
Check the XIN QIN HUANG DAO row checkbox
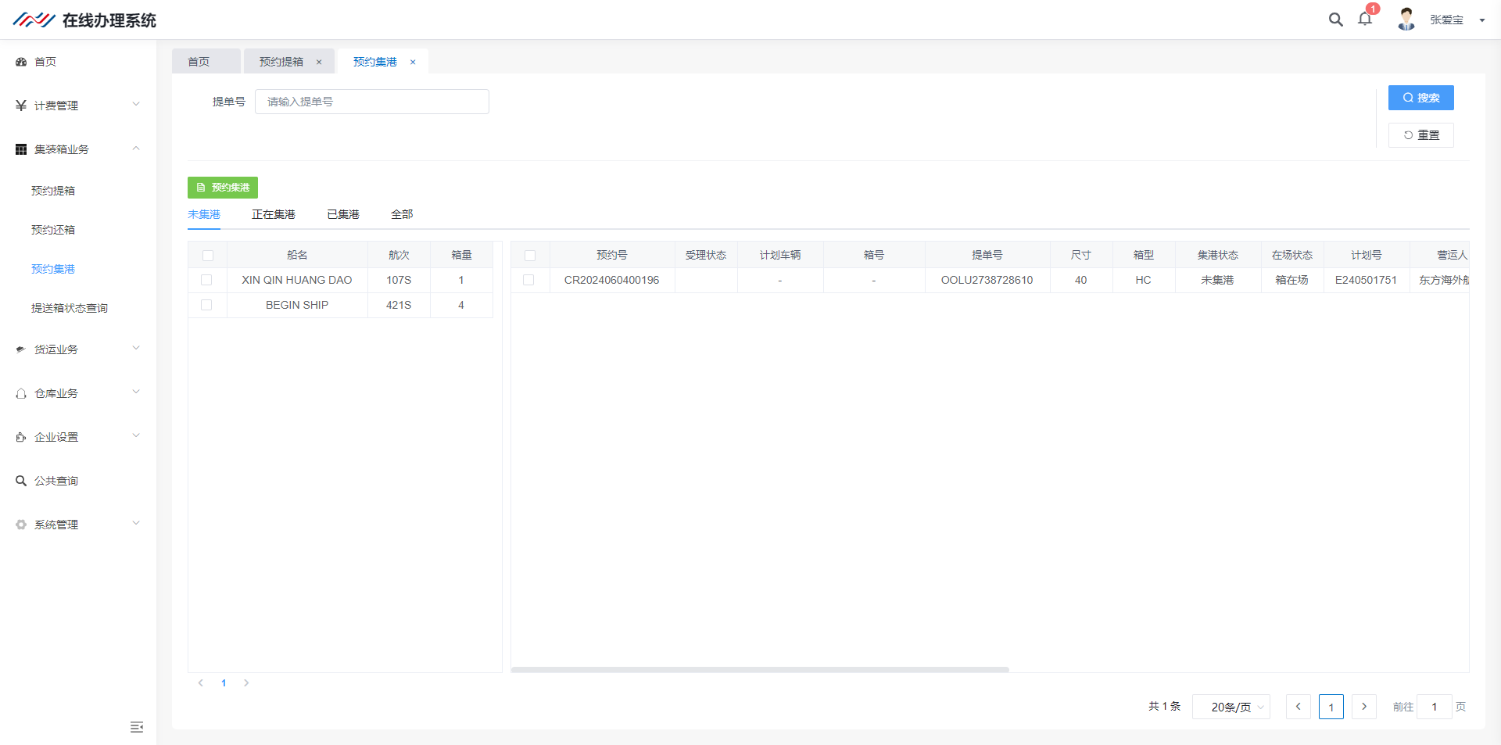point(206,280)
